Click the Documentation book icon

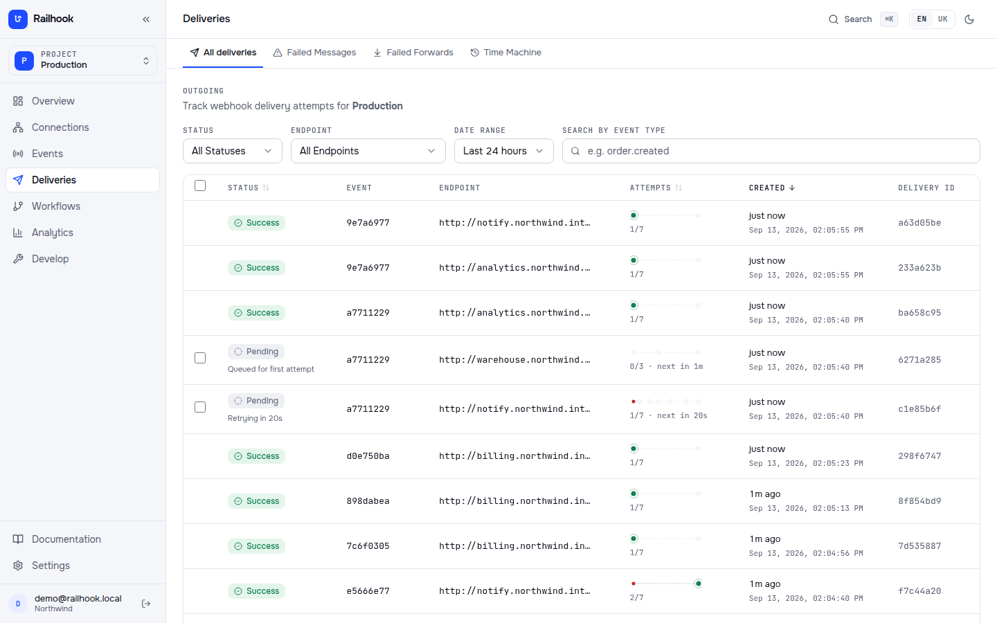point(18,539)
